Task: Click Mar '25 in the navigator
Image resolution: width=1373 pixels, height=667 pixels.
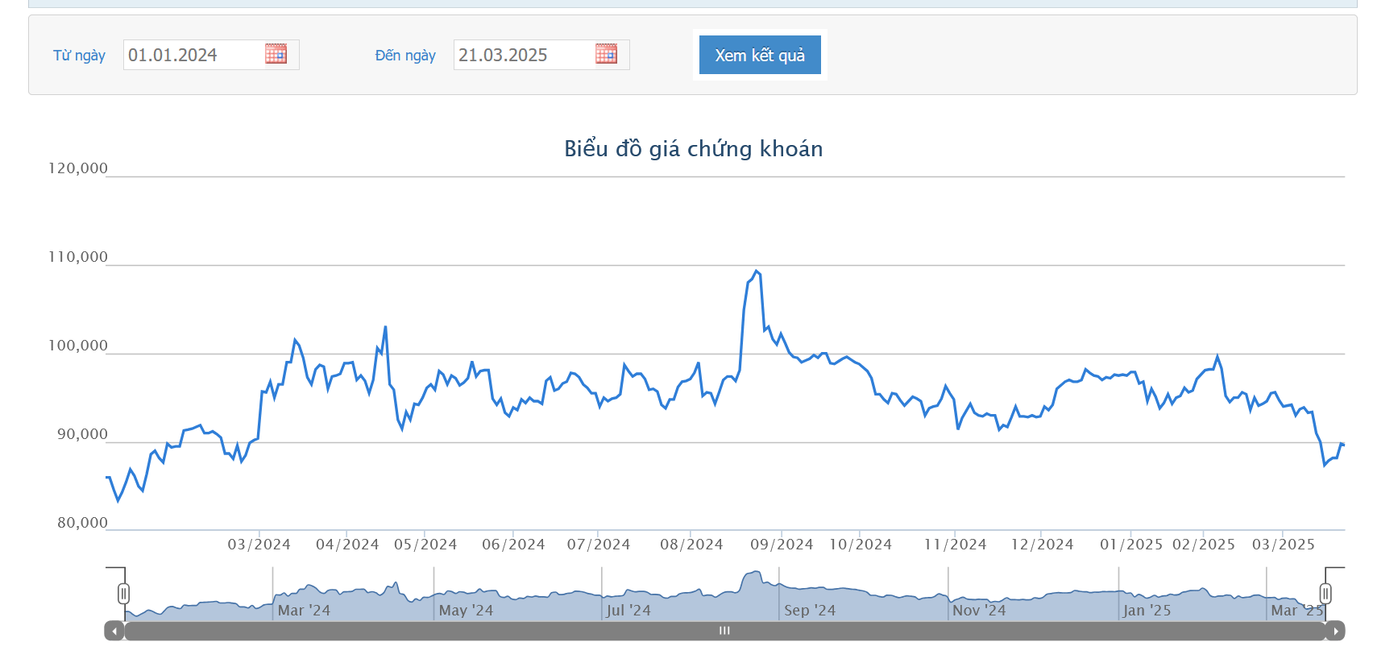Action: coord(1296,611)
